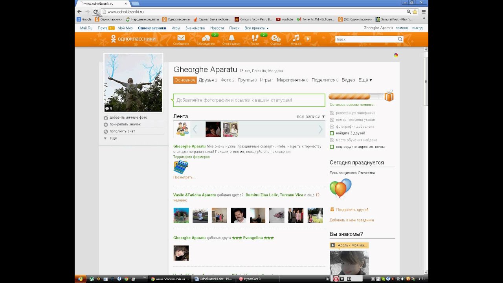Screen dimensions: 503x283
Task: Select Основное profile tab
Action: [185, 80]
